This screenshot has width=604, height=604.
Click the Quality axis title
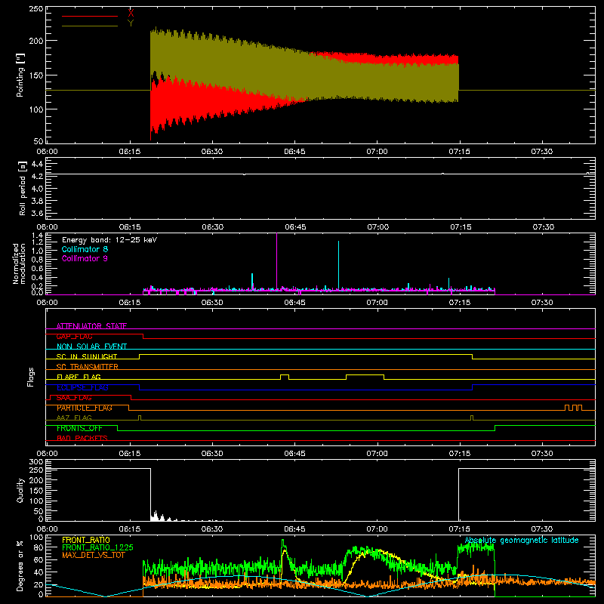20,490
